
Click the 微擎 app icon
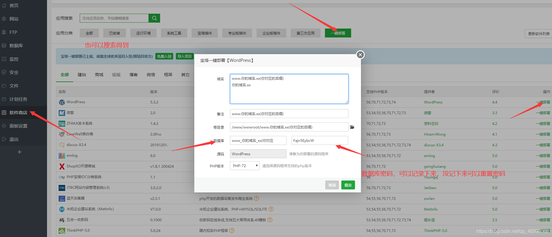click(x=62, y=113)
